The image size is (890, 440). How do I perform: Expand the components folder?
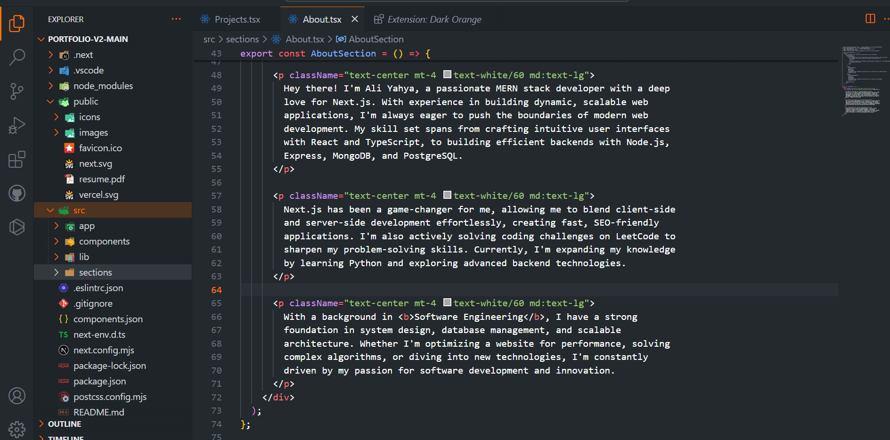point(56,242)
